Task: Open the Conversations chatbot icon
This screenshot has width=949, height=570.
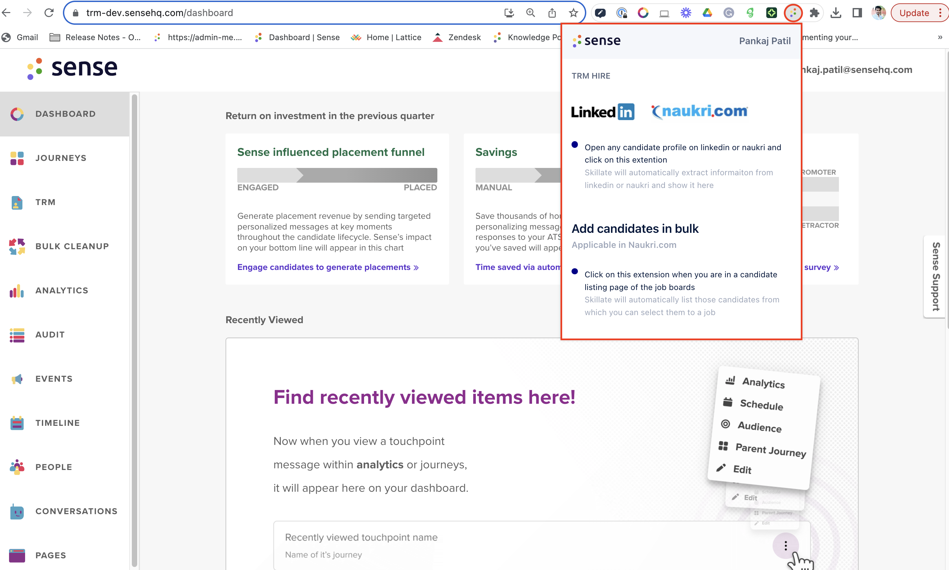Action: tap(17, 511)
